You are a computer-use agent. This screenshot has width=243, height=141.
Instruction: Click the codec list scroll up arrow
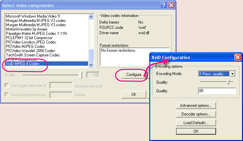[91, 17]
